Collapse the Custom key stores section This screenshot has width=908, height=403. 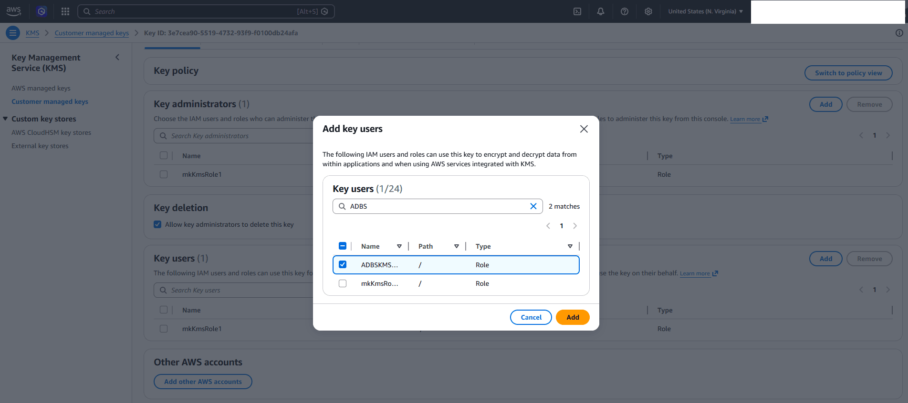[x=5, y=119]
